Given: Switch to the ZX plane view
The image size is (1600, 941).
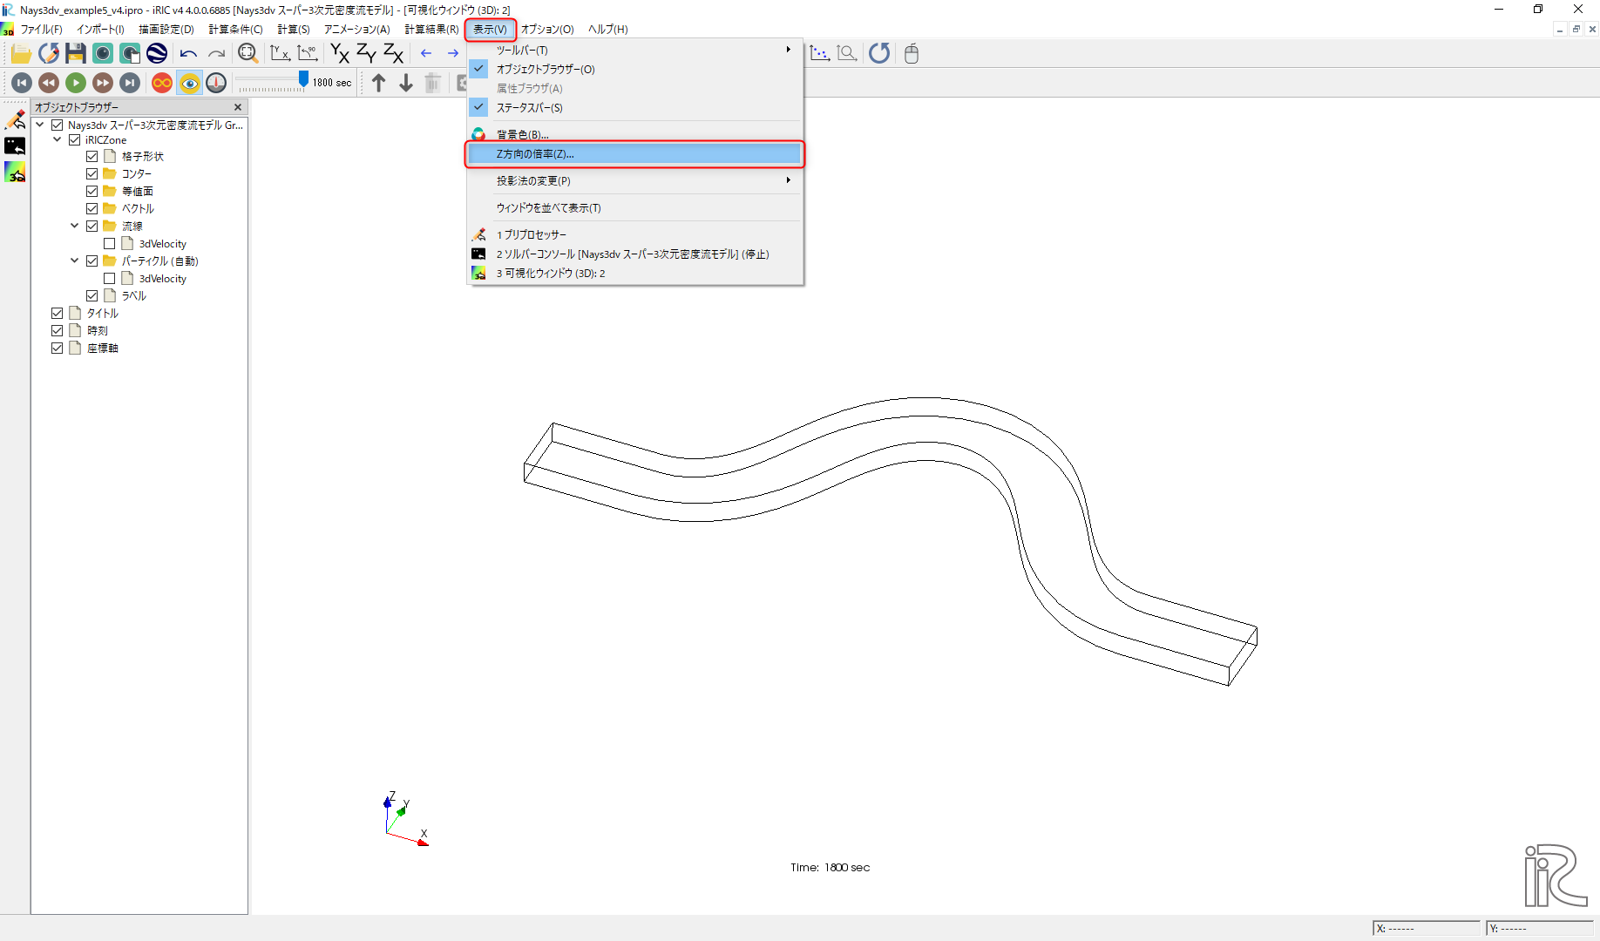Looking at the screenshot, I should [x=394, y=54].
